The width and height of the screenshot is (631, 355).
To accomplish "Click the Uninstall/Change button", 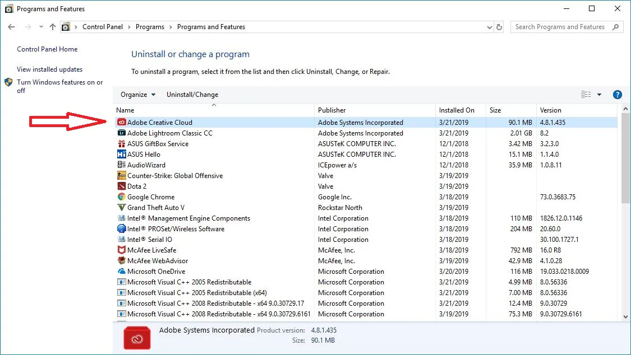I will click(x=192, y=95).
